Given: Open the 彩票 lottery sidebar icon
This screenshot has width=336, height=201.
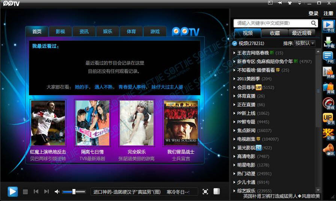Looking at the screenshot, I should (328, 134).
